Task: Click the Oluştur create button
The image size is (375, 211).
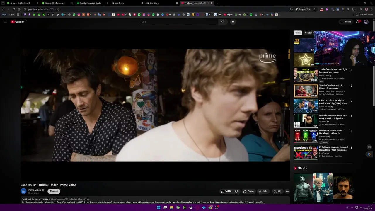Action: (346, 22)
